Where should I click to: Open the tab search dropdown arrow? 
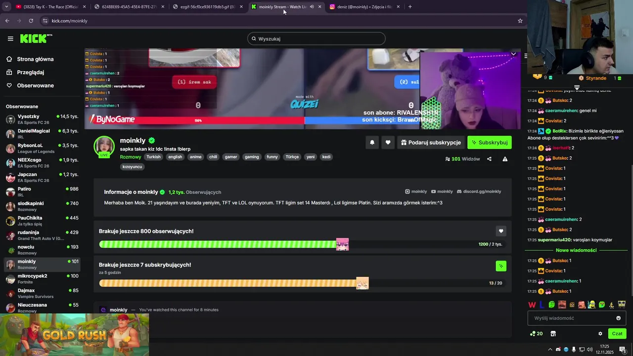click(x=6, y=7)
